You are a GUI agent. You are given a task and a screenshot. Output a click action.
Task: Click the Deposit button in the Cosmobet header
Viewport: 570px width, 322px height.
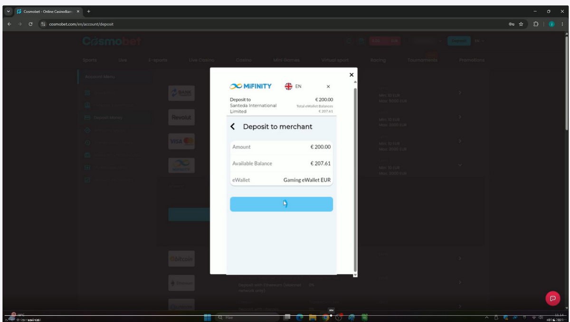tap(459, 41)
